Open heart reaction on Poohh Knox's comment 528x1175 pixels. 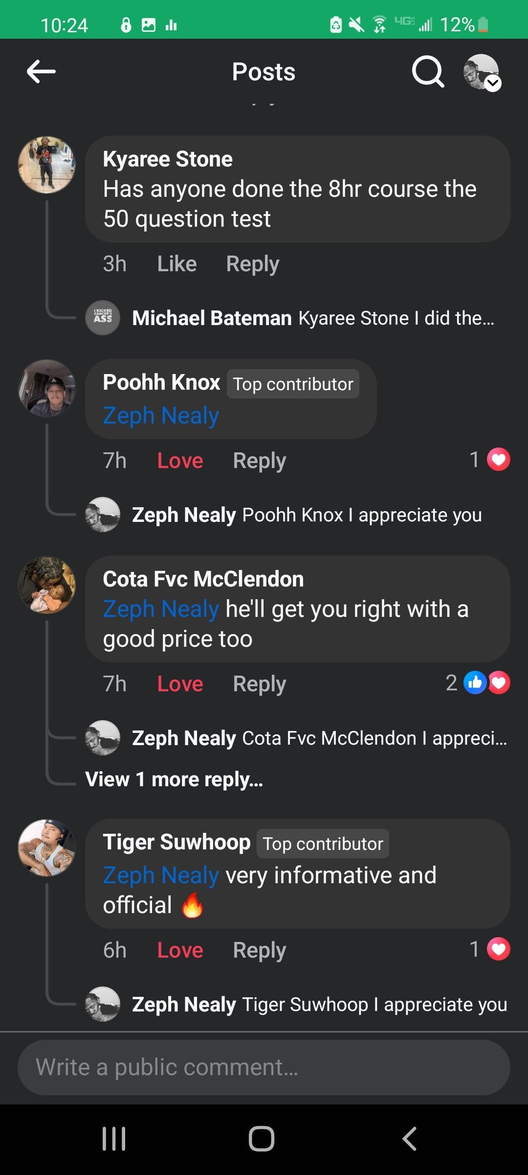point(498,460)
